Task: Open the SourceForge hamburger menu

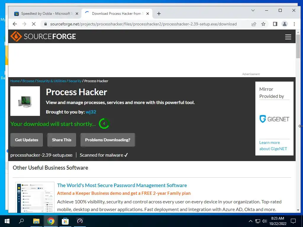Action: coord(288,37)
